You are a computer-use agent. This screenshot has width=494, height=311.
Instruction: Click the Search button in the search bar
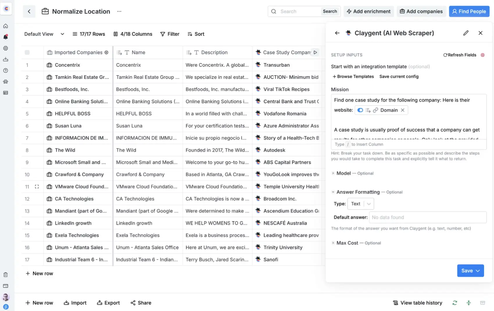[x=330, y=11]
